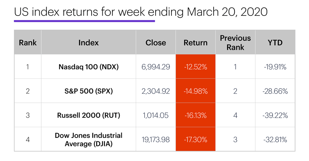Click the Previous Rank column header

coord(235,43)
